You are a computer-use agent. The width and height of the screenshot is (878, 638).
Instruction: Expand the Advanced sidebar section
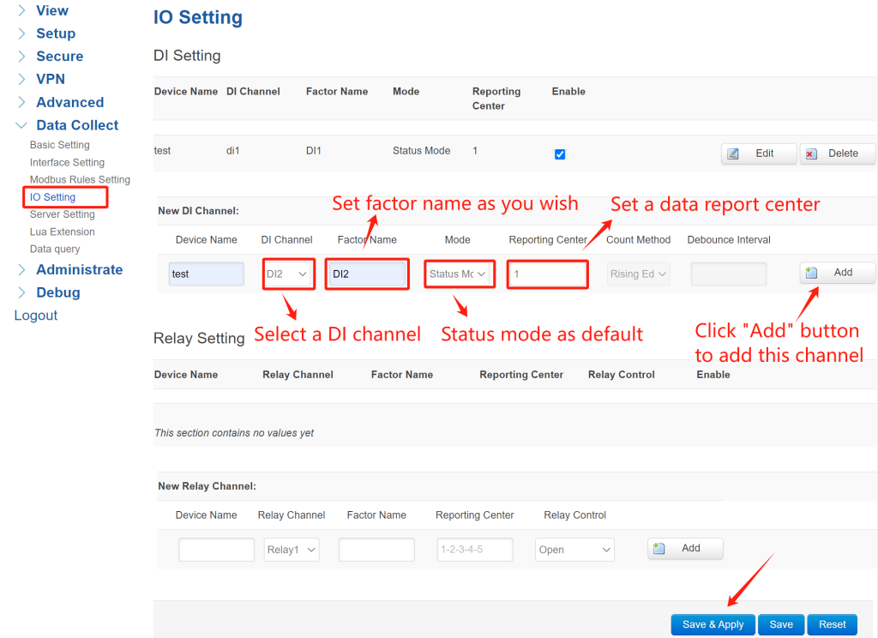(x=67, y=102)
